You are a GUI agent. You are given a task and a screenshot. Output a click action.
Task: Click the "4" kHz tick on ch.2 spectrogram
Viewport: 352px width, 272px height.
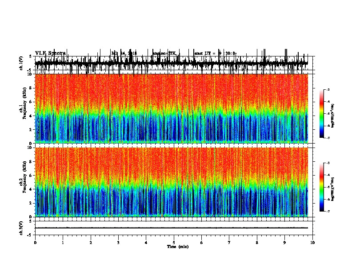[x=32, y=189]
